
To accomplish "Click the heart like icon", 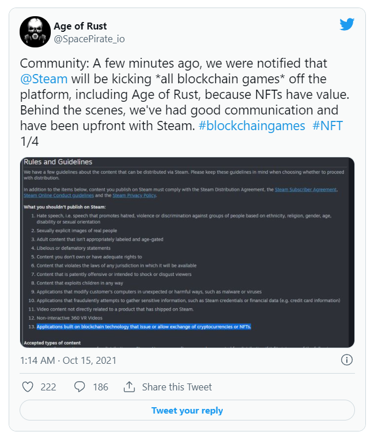I will (27, 387).
